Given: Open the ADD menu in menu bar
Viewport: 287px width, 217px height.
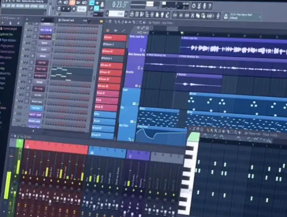Looking at the screenshot, I should [13, 6].
